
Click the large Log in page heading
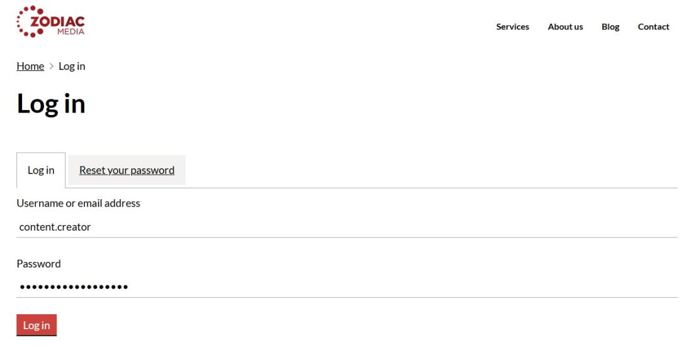51,104
